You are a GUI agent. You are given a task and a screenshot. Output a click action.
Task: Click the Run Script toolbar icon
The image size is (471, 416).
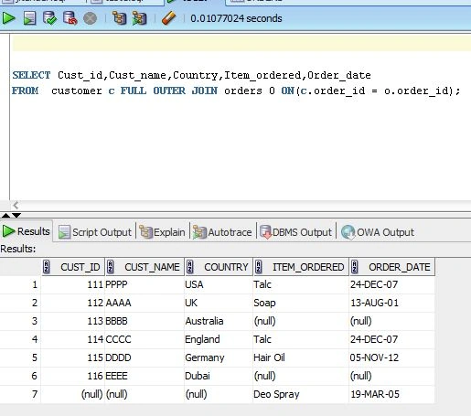29,18
